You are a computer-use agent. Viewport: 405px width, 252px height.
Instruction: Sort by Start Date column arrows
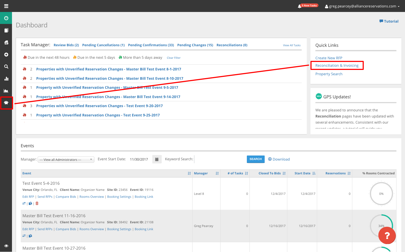point(314,173)
